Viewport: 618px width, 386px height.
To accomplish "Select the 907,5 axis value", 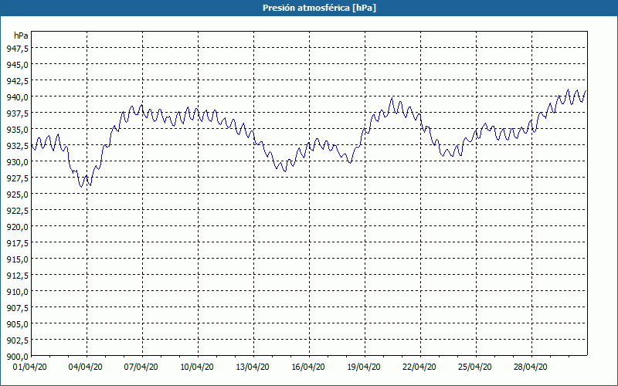I will point(17,308).
